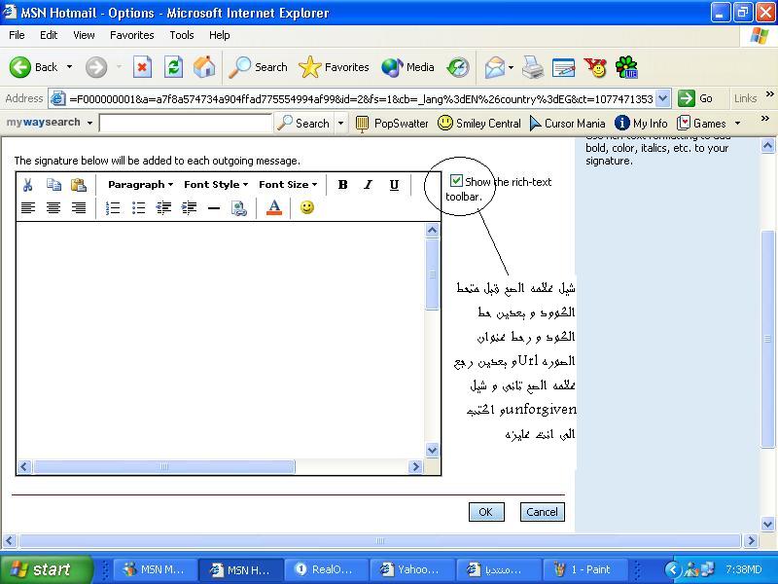The image size is (778, 584).
Task: Align signature text right
Action: [x=79, y=207]
